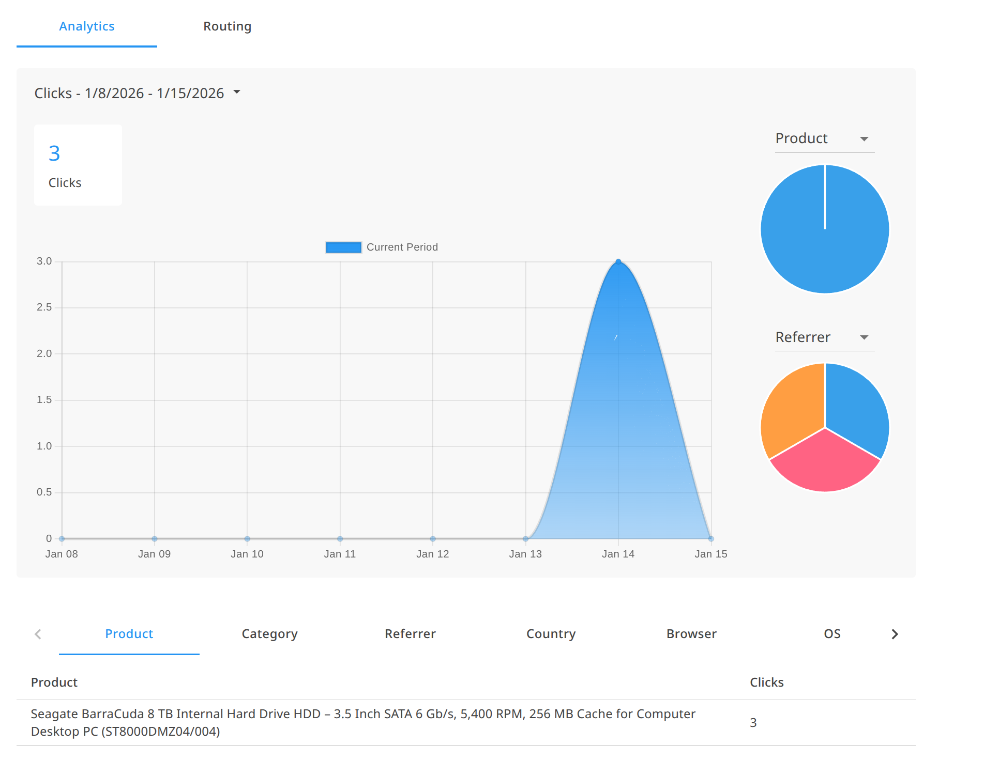
Task: Click the Clicks column header in the table
Action: click(x=766, y=682)
